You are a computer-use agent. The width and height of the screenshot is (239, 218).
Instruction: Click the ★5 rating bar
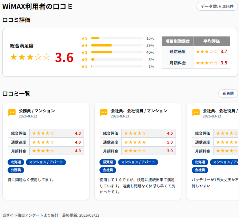point(117,38)
